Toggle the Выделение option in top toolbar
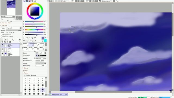This screenshot has height=98, width=174. (x=65, y=1)
